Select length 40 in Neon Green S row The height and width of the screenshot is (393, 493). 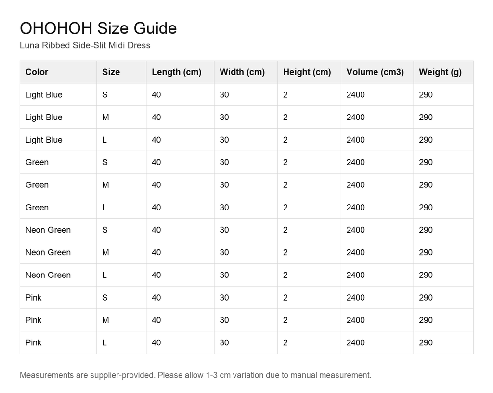pos(156,230)
